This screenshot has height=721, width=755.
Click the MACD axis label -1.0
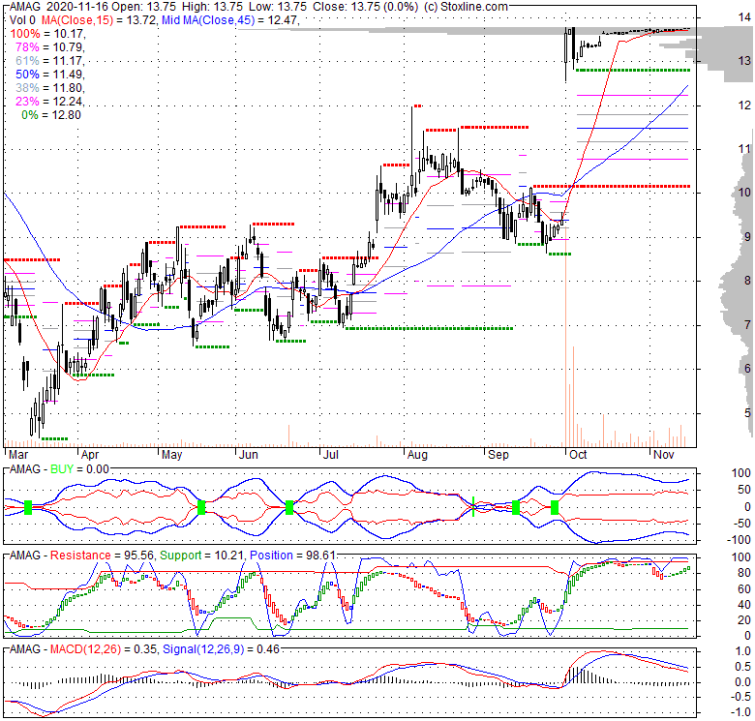coord(742,712)
